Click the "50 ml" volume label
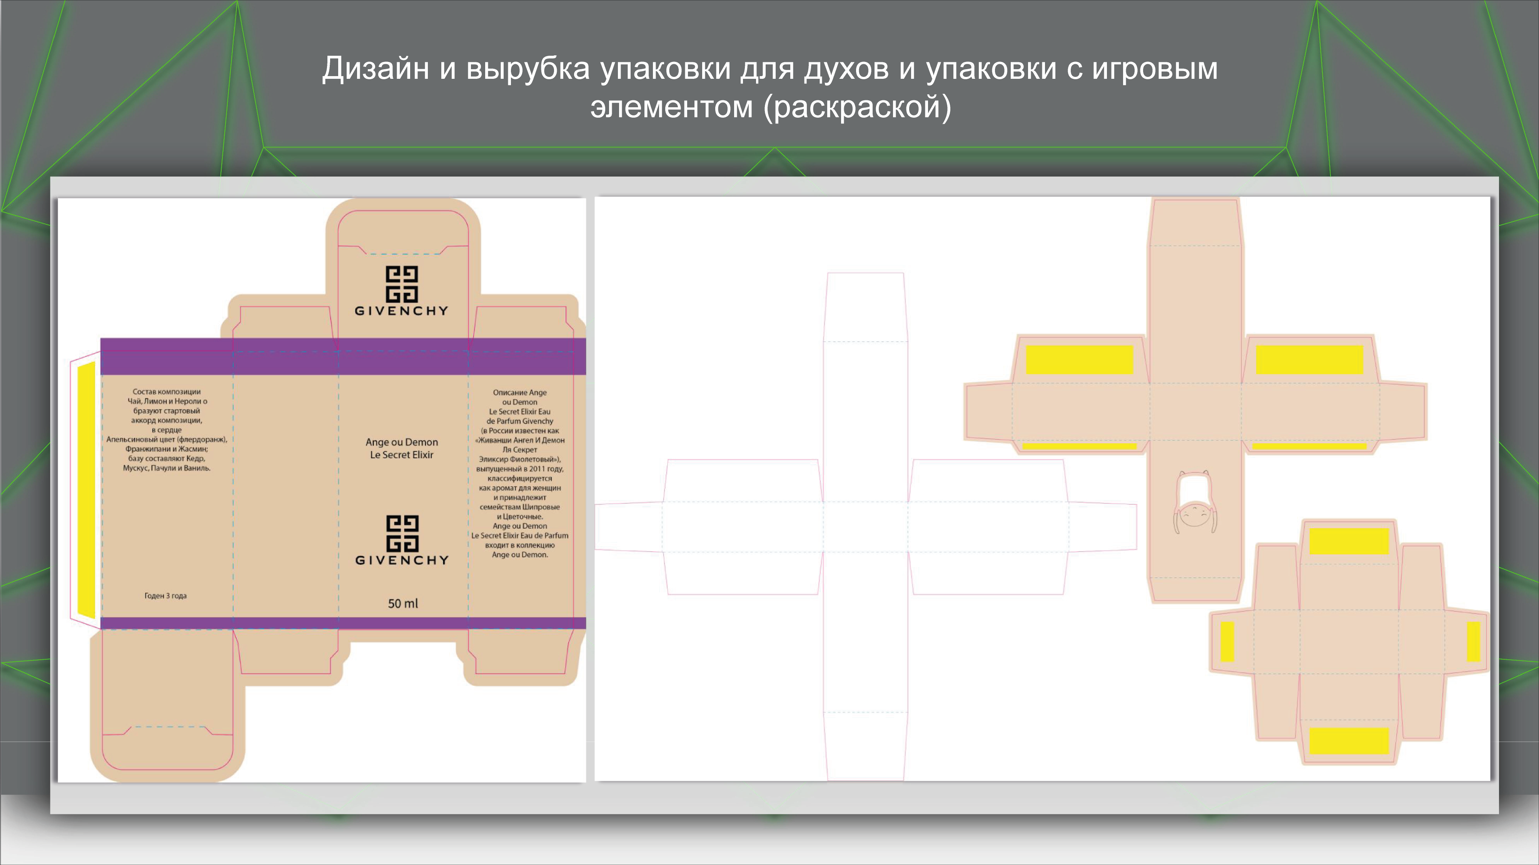This screenshot has height=865, width=1539. (403, 604)
